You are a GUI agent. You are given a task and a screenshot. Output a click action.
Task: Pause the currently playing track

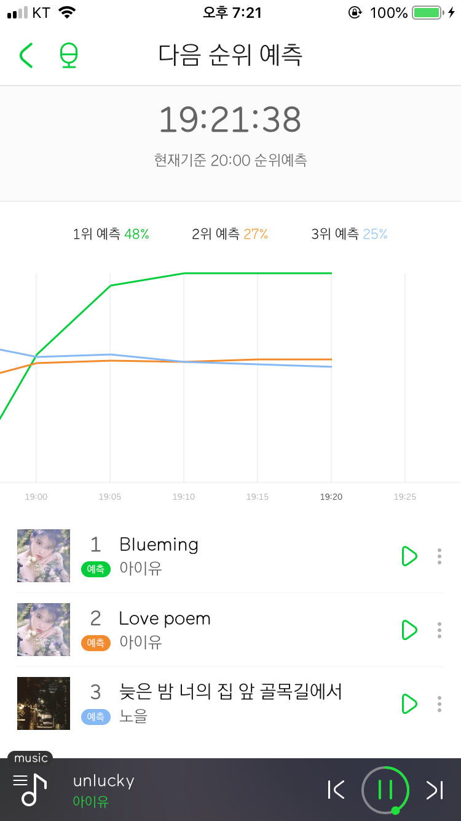coord(385,789)
